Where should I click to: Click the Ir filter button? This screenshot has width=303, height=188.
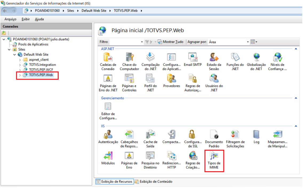tap(149, 42)
